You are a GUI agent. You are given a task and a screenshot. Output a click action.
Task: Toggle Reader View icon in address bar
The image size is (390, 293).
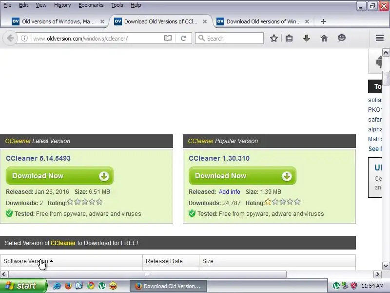(x=168, y=38)
